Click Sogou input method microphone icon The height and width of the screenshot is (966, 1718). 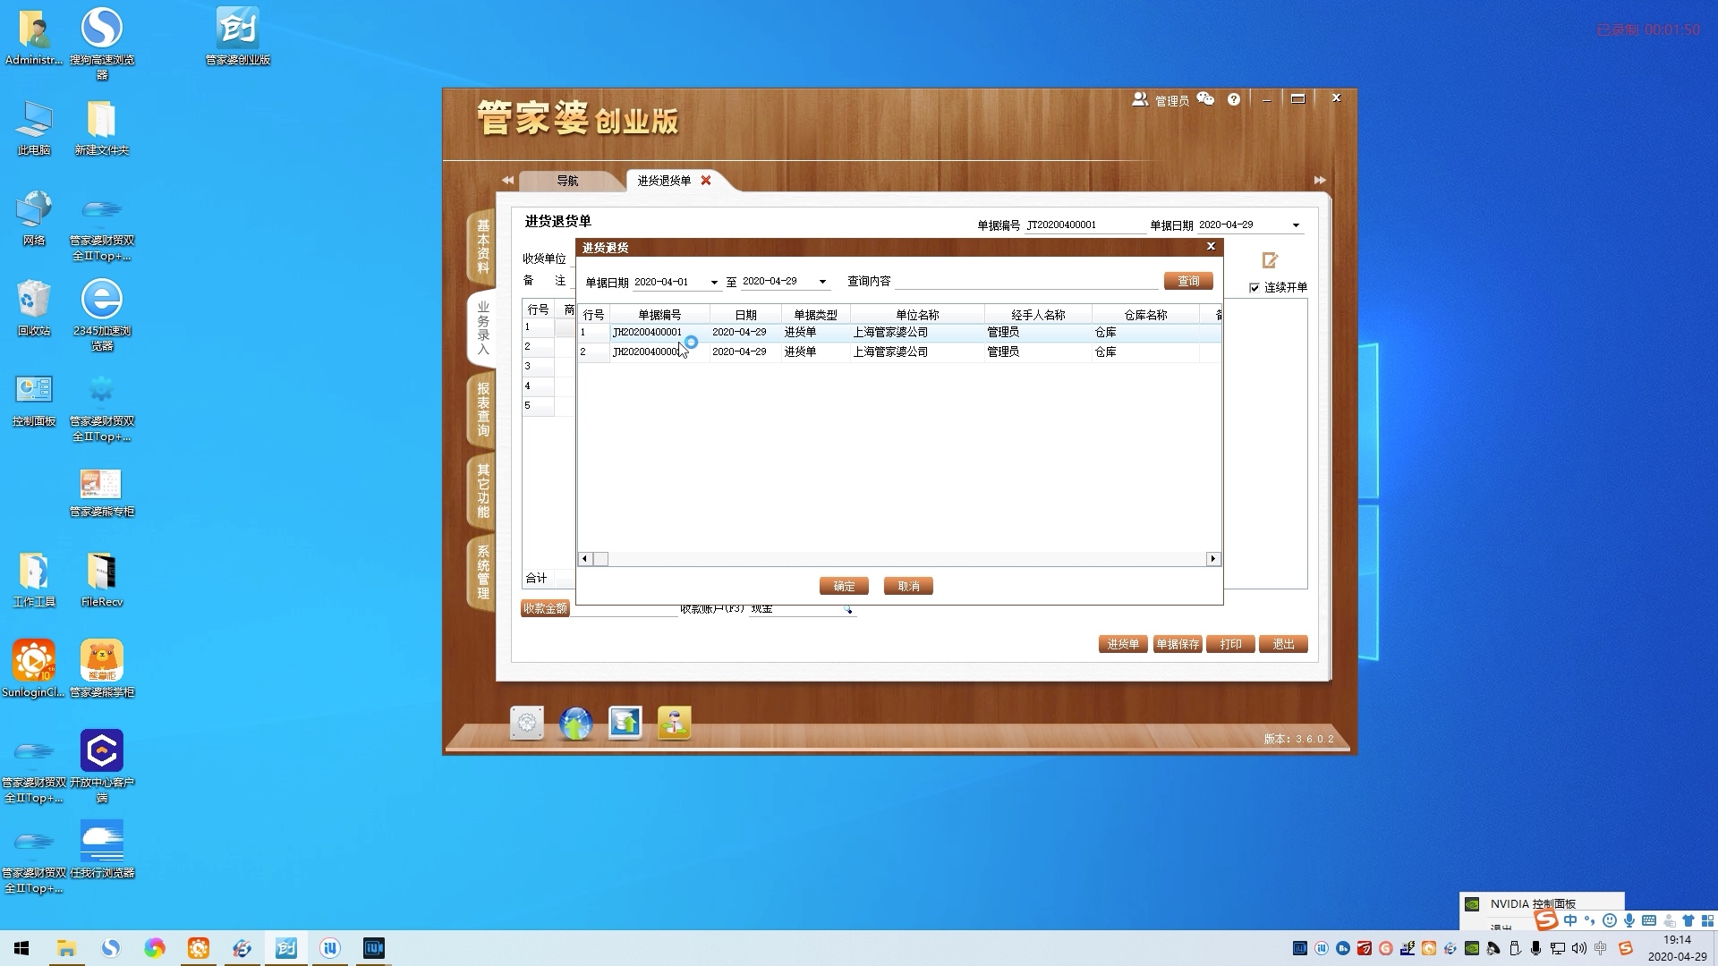pos(1629,920)
